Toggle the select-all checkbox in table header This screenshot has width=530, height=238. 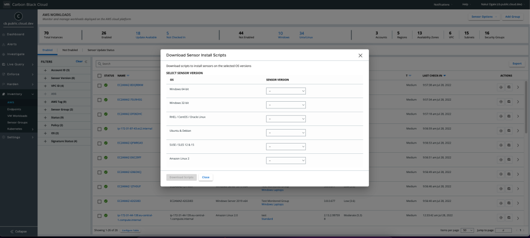[x=99, y=75]
